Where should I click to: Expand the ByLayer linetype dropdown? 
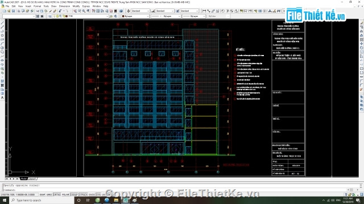pyautogui.click(x=166, y=16)
